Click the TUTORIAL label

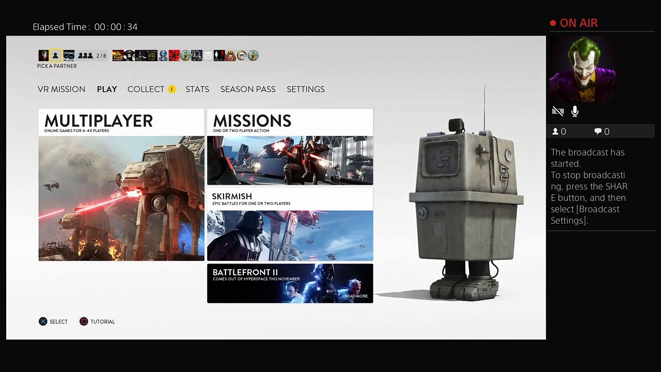pyautogui.click(x=103, y=321)
